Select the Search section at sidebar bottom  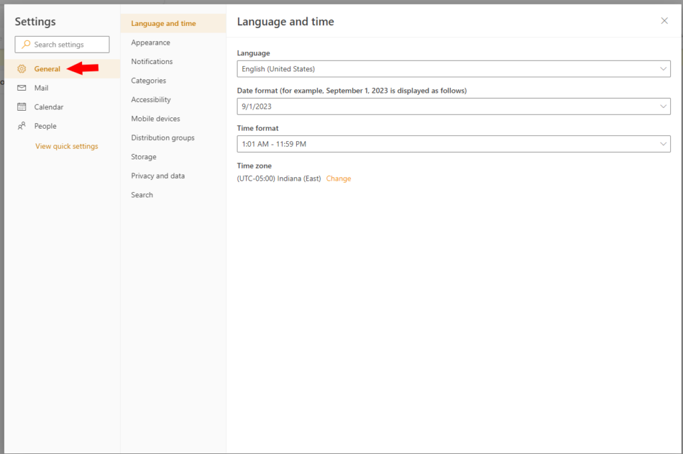(x=142, y=195)
